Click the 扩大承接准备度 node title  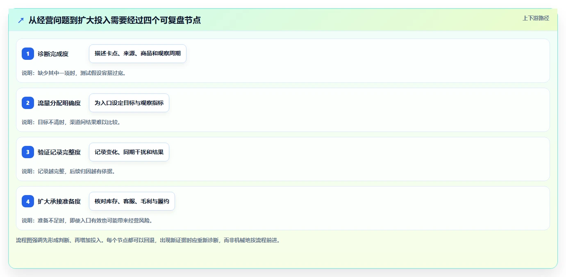coord(59,201)
